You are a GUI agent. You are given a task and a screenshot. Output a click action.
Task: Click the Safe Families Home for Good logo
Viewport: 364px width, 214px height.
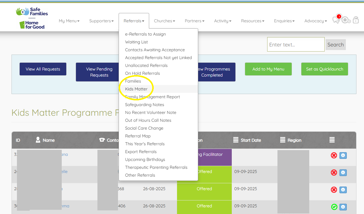click(x=32, y=18)
